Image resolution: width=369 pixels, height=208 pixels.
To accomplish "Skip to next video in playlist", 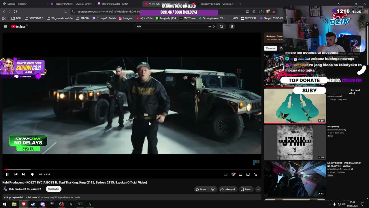I will pyautogui.click(x=23, y=174).
